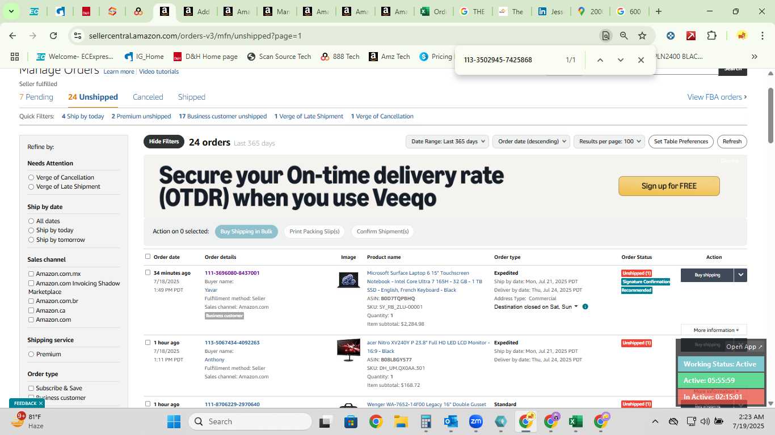Select All dates radio button
Image resolution: width=775 pixels, height=435 pixels.
click(31, 221)
